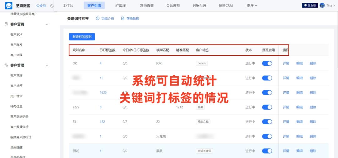338x158 pixels.
Task: Disable the 2222 rule toggle
Action: 267,107
